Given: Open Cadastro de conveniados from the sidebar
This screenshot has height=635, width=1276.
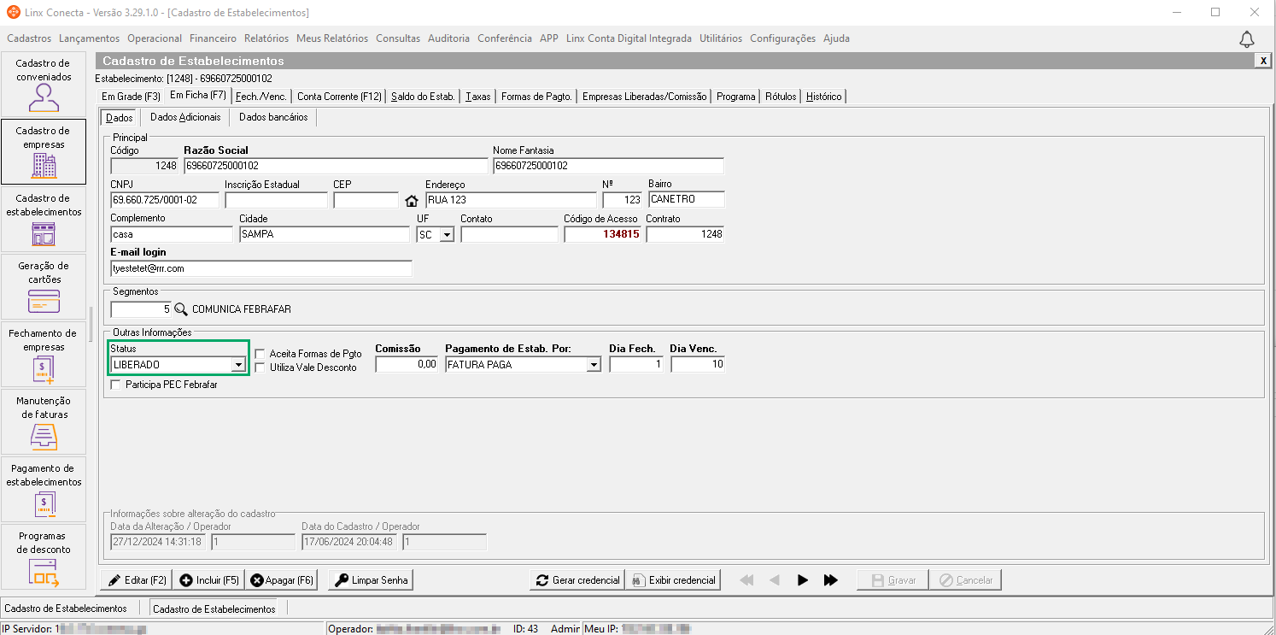Looking at the screenshot, I should coord(44,84).
